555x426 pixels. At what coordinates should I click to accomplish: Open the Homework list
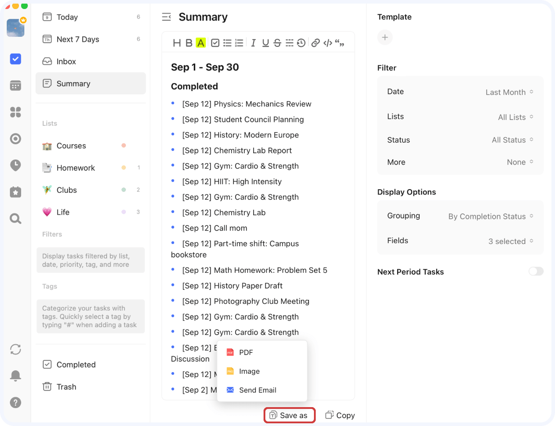click(76, 168)
